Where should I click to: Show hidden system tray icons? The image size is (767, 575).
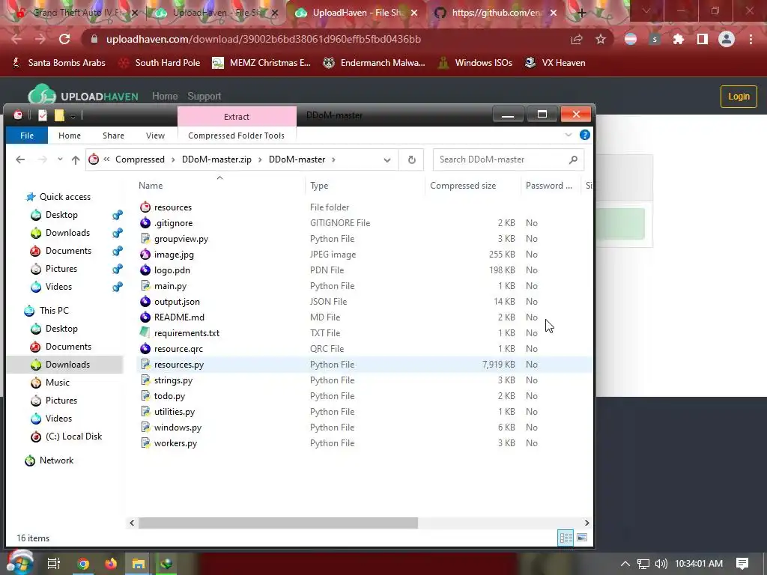click(x=625, y=563)
